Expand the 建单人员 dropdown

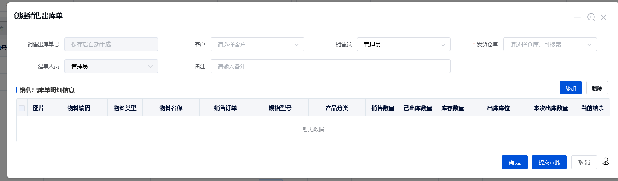click(x=111, y=67)
